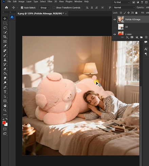
Task: Add a layer mask
Action: click(132, 37)
